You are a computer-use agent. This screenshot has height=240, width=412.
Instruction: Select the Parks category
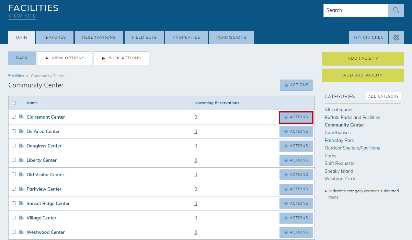pos(330,156)
